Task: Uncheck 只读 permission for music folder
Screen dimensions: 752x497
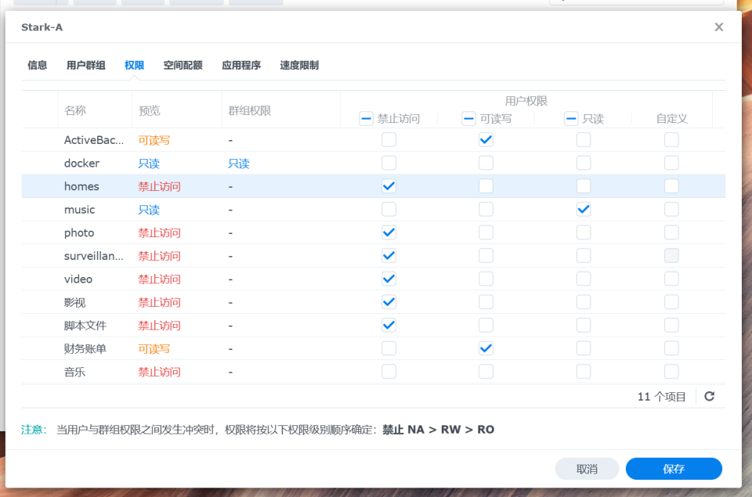Action: point(584,210)
